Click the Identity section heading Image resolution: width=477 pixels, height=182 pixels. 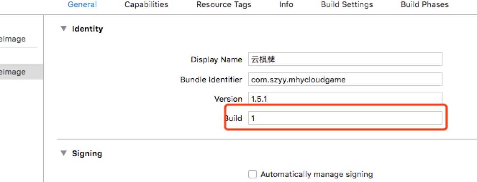pyautogui.click(x=87, y=29)
